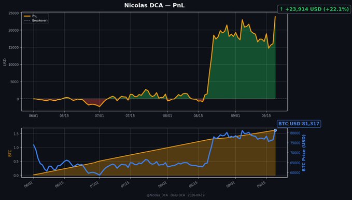Image resolution: width=352 pixels, height=200 pixels.
Task: Click the 0.5 tick on the BTC axis
Action: (16, 162)
